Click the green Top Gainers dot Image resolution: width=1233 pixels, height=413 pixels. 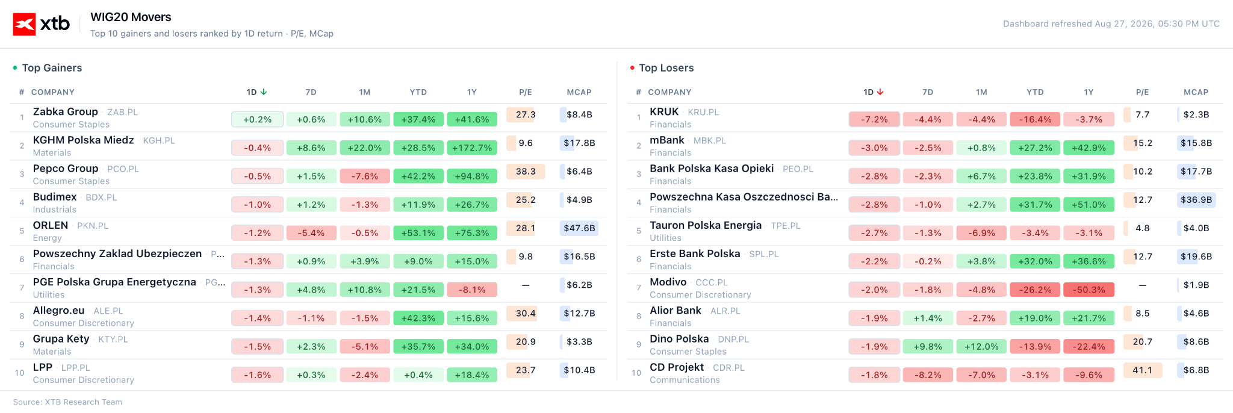[15, 68]
